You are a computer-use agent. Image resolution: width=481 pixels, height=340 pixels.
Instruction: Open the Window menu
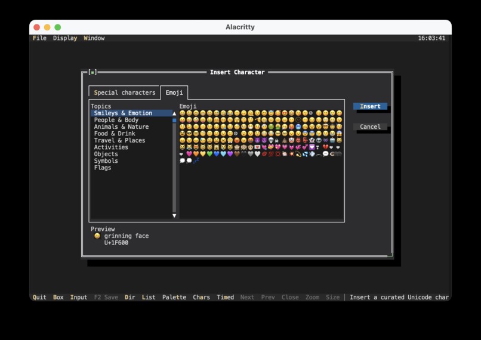(94, 38)
